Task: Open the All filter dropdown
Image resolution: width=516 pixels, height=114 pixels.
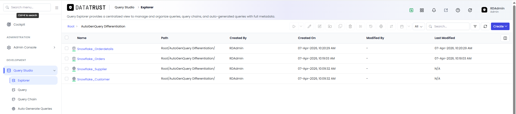Action: (419, 26)
